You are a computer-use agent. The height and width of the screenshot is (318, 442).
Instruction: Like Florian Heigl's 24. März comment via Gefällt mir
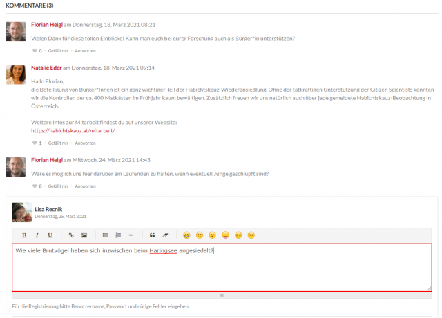pyautogui.click(x=58, y=186)
